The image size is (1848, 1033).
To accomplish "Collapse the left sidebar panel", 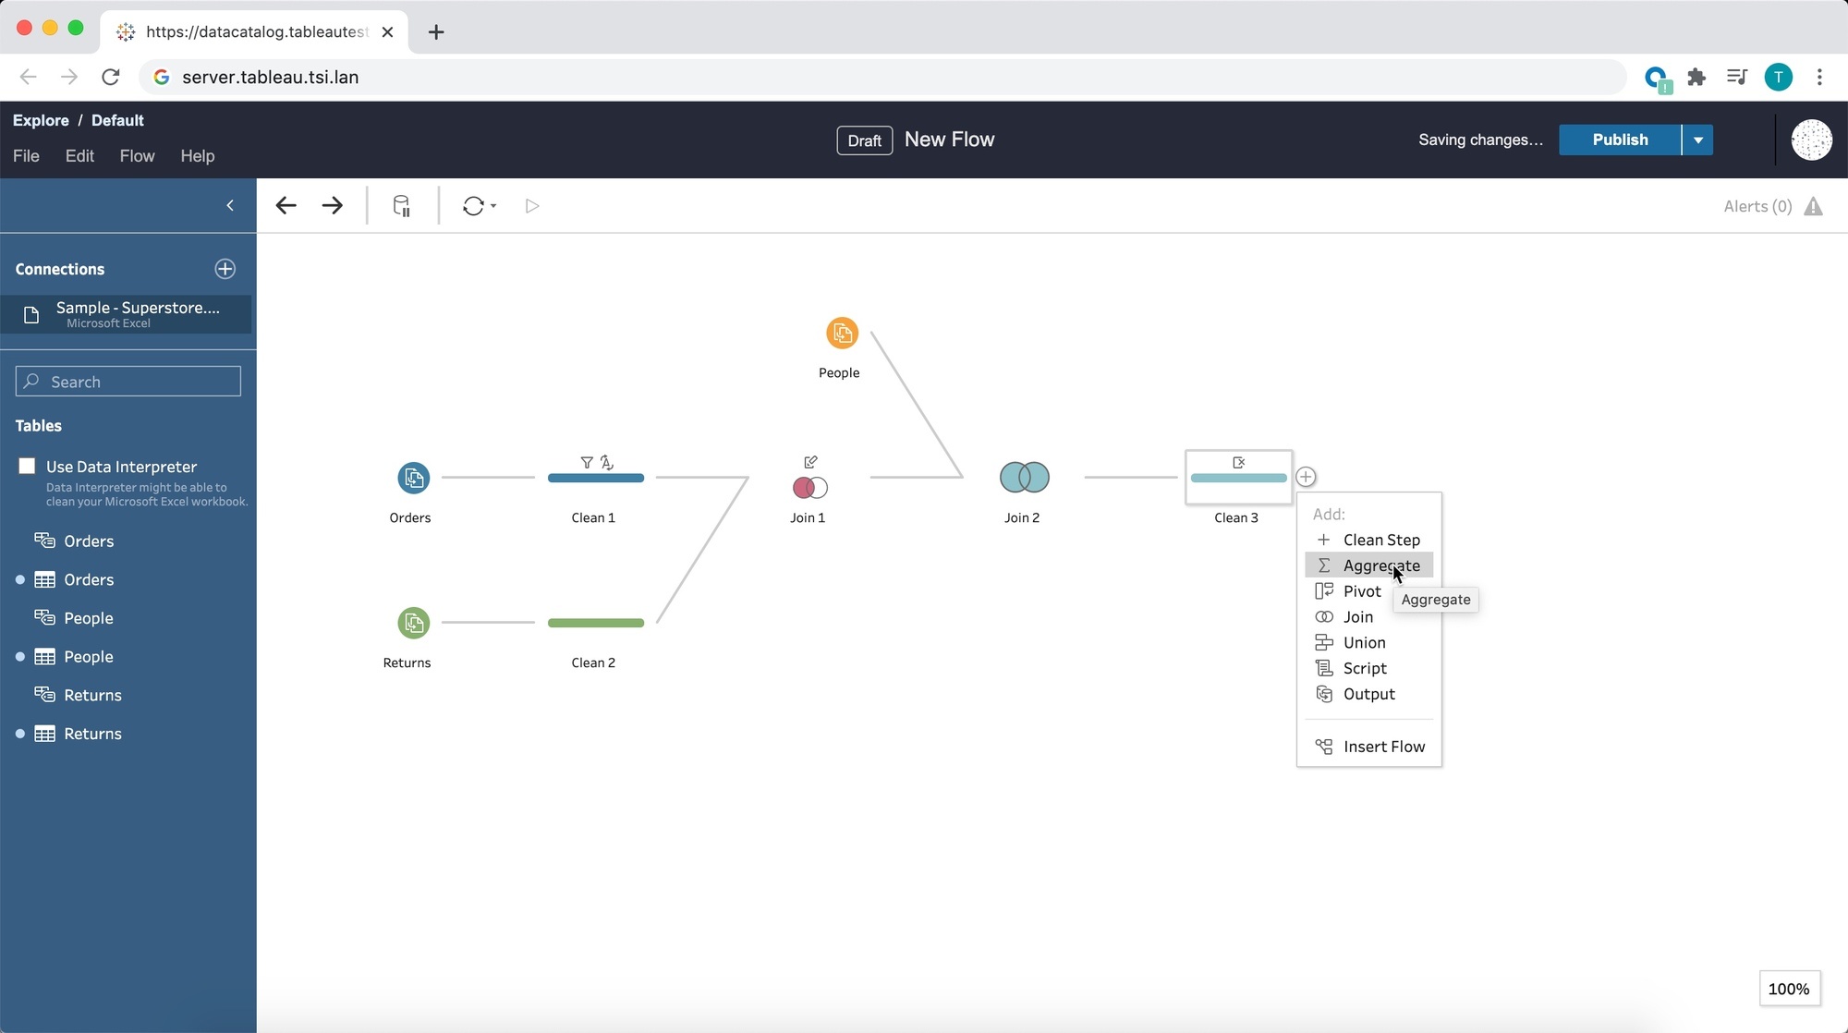I will click(x=230, y=204).
